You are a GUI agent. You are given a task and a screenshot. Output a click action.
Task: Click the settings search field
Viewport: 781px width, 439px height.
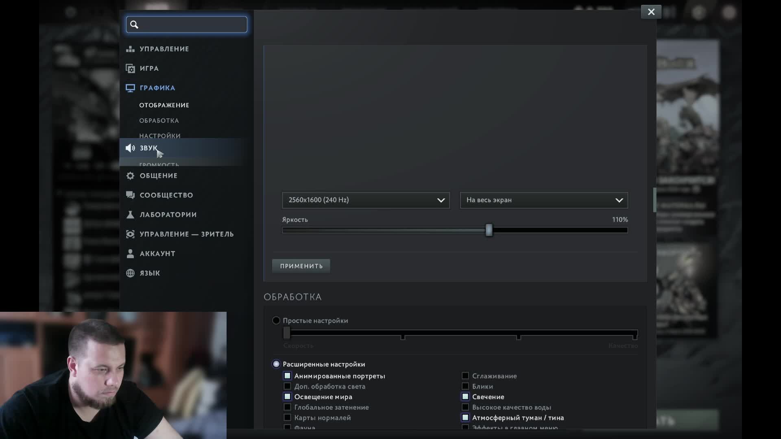tap(191, 25)
